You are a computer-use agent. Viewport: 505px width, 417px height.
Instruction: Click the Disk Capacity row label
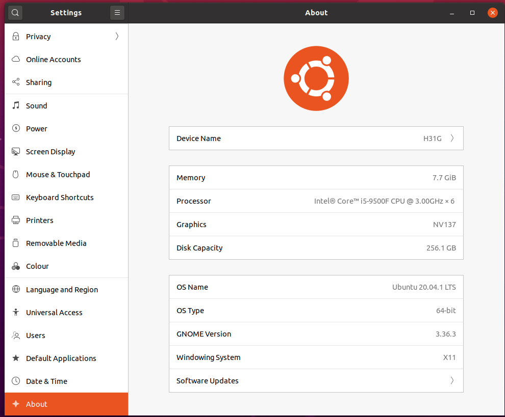tap(199, 248)
